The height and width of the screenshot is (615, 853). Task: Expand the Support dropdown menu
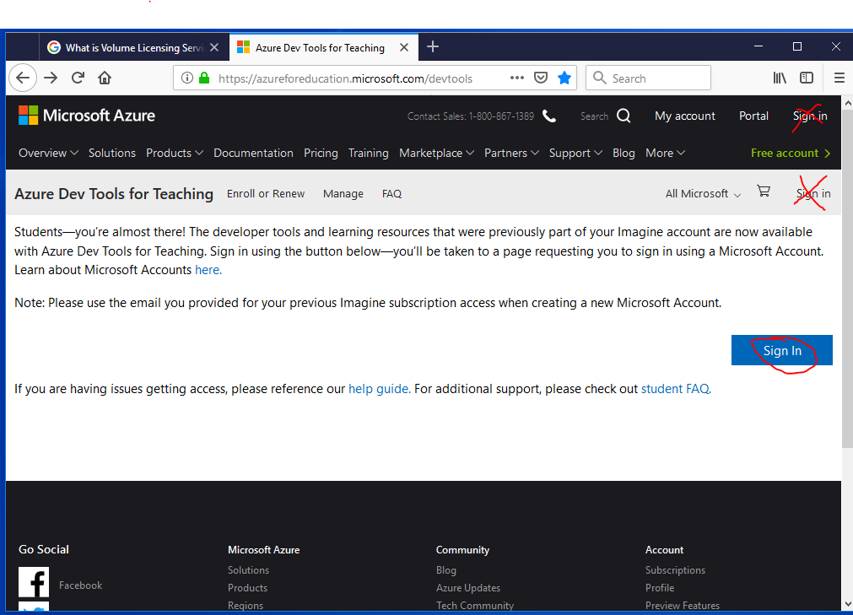575,153
